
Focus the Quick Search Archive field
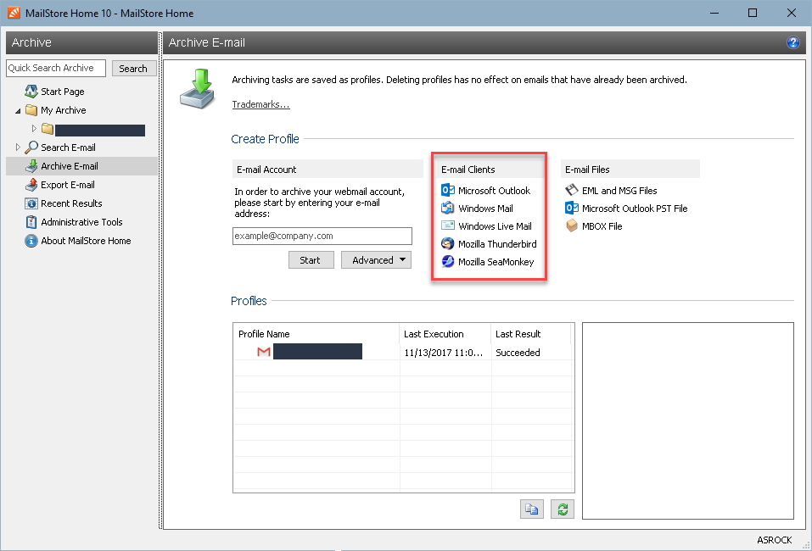coord(56,68)
